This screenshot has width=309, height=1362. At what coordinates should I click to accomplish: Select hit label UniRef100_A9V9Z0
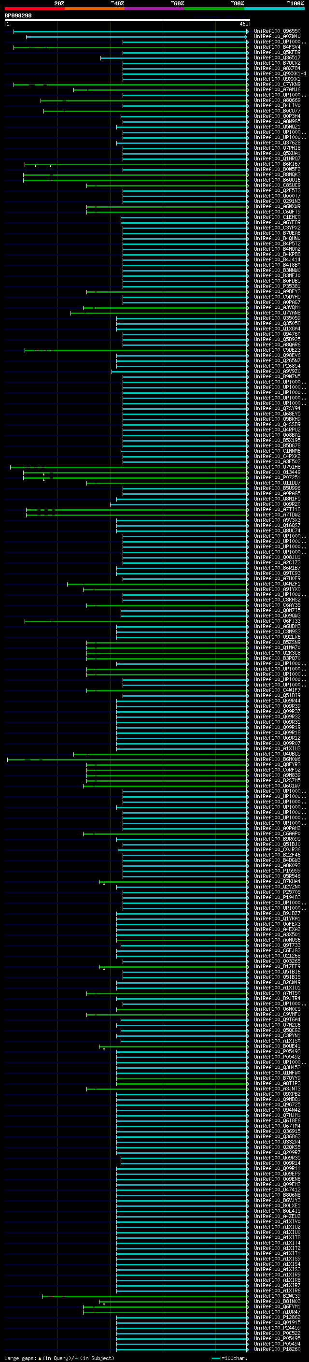277,371
